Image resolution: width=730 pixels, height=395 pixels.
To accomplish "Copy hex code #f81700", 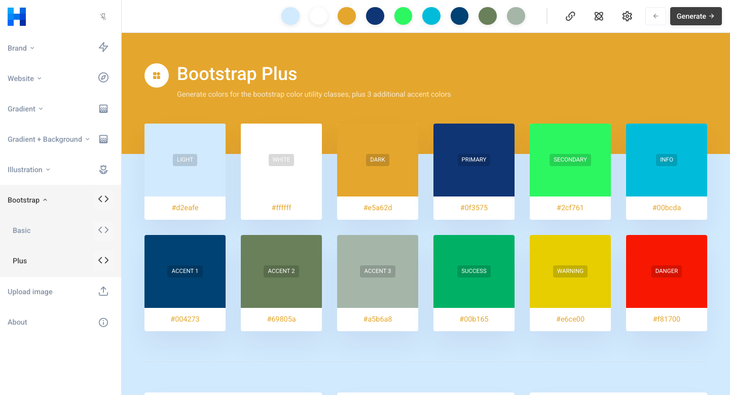I will coord(667,319).
